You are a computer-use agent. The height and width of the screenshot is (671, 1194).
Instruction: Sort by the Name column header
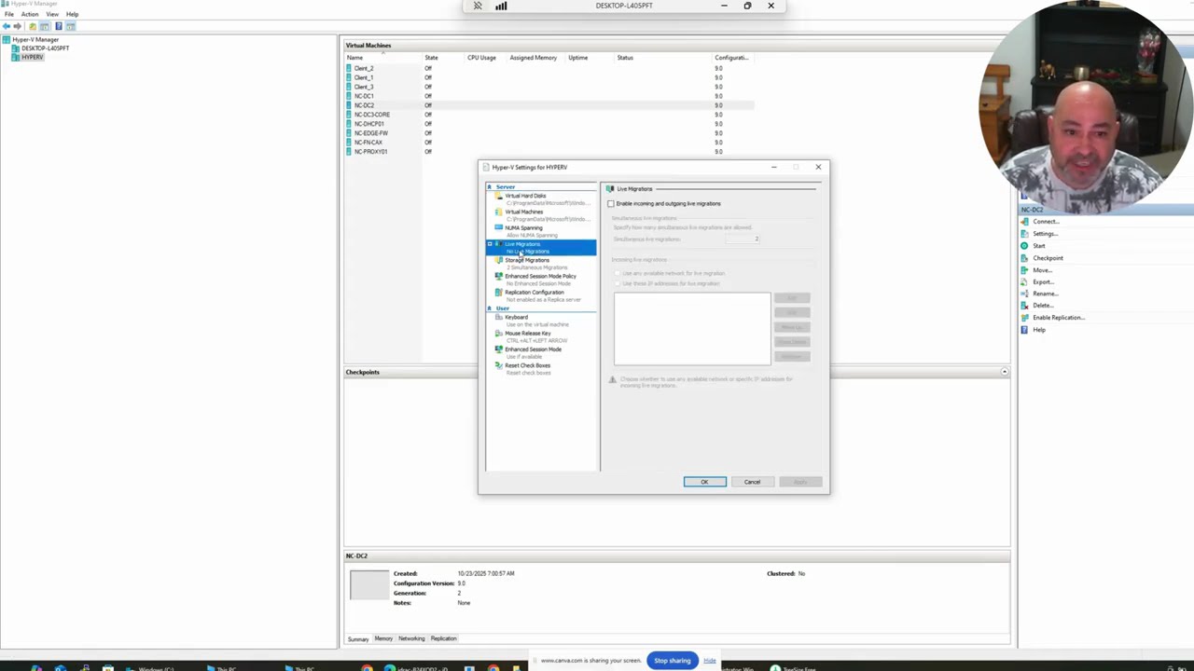tap(382, 58)
